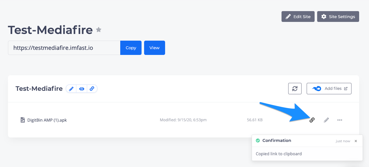Open Site Settings
Viewport: 369px width, 167px height.
tap(338, 17)
